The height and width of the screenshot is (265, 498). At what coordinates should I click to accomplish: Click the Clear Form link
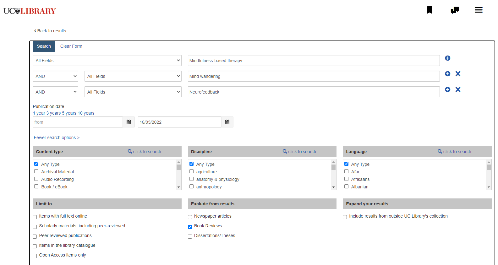pos(71,46)
